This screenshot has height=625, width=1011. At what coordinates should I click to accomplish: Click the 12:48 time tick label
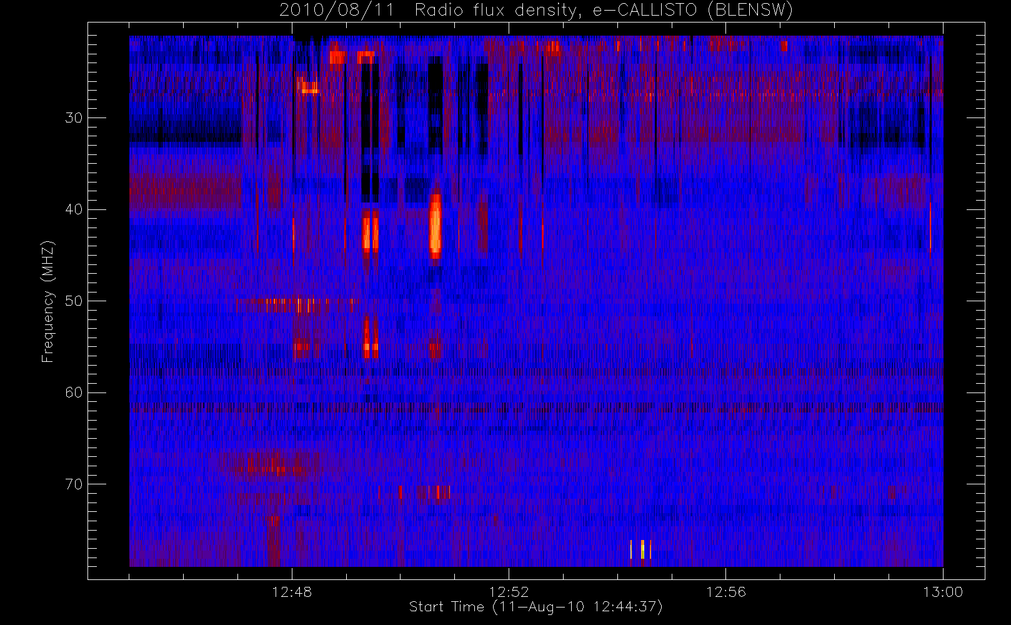292,592
